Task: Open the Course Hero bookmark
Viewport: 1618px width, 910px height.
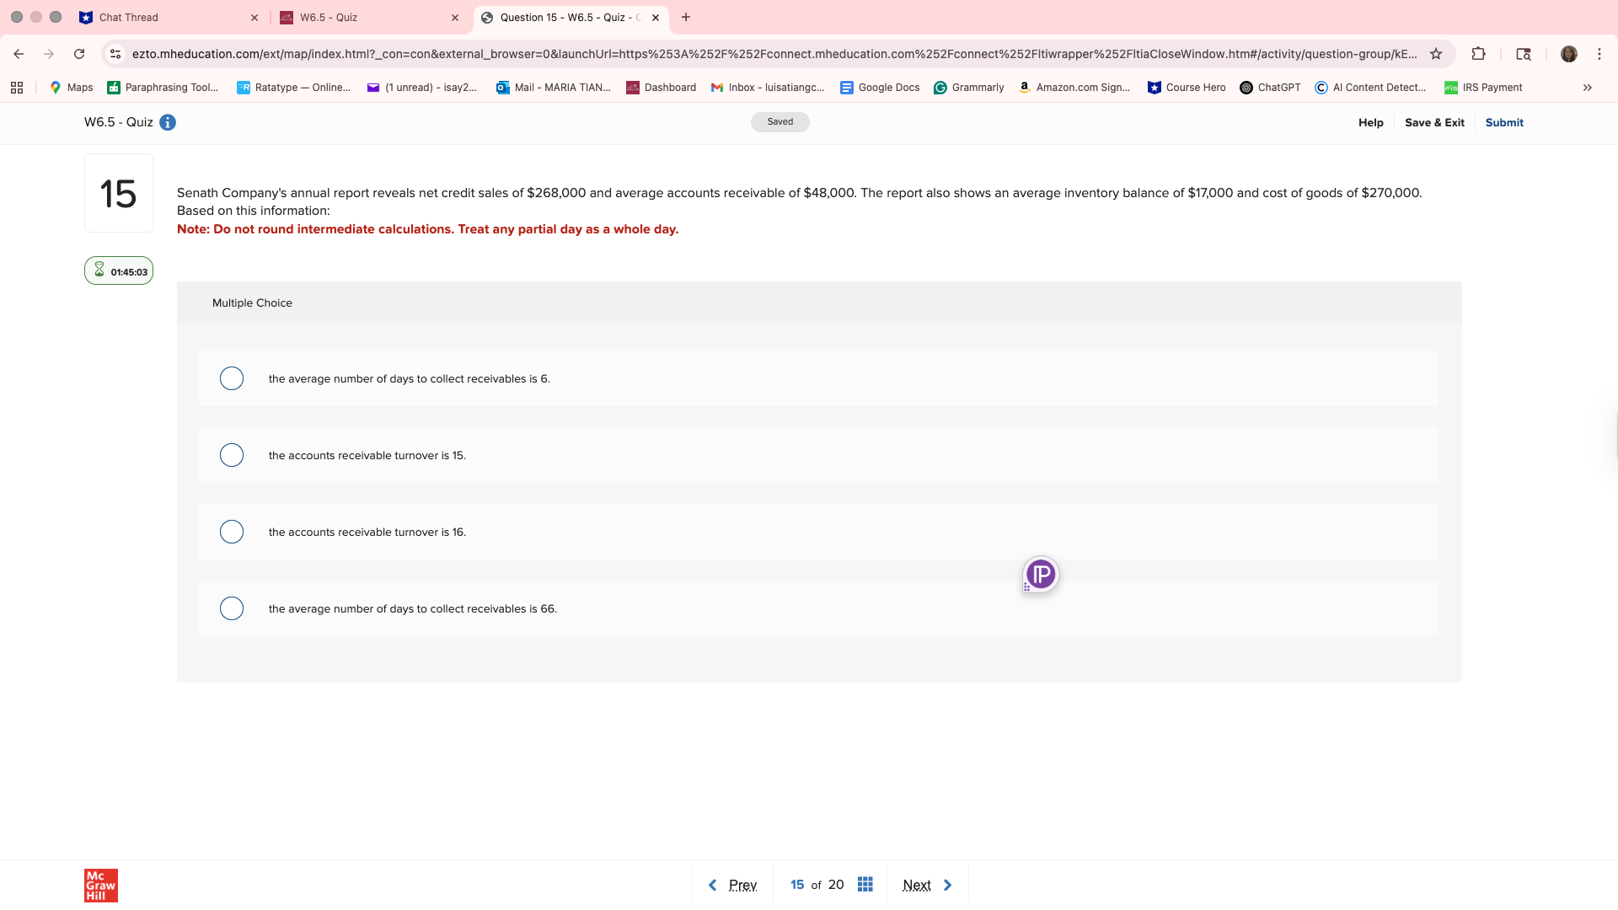Action: [1186, 87]
